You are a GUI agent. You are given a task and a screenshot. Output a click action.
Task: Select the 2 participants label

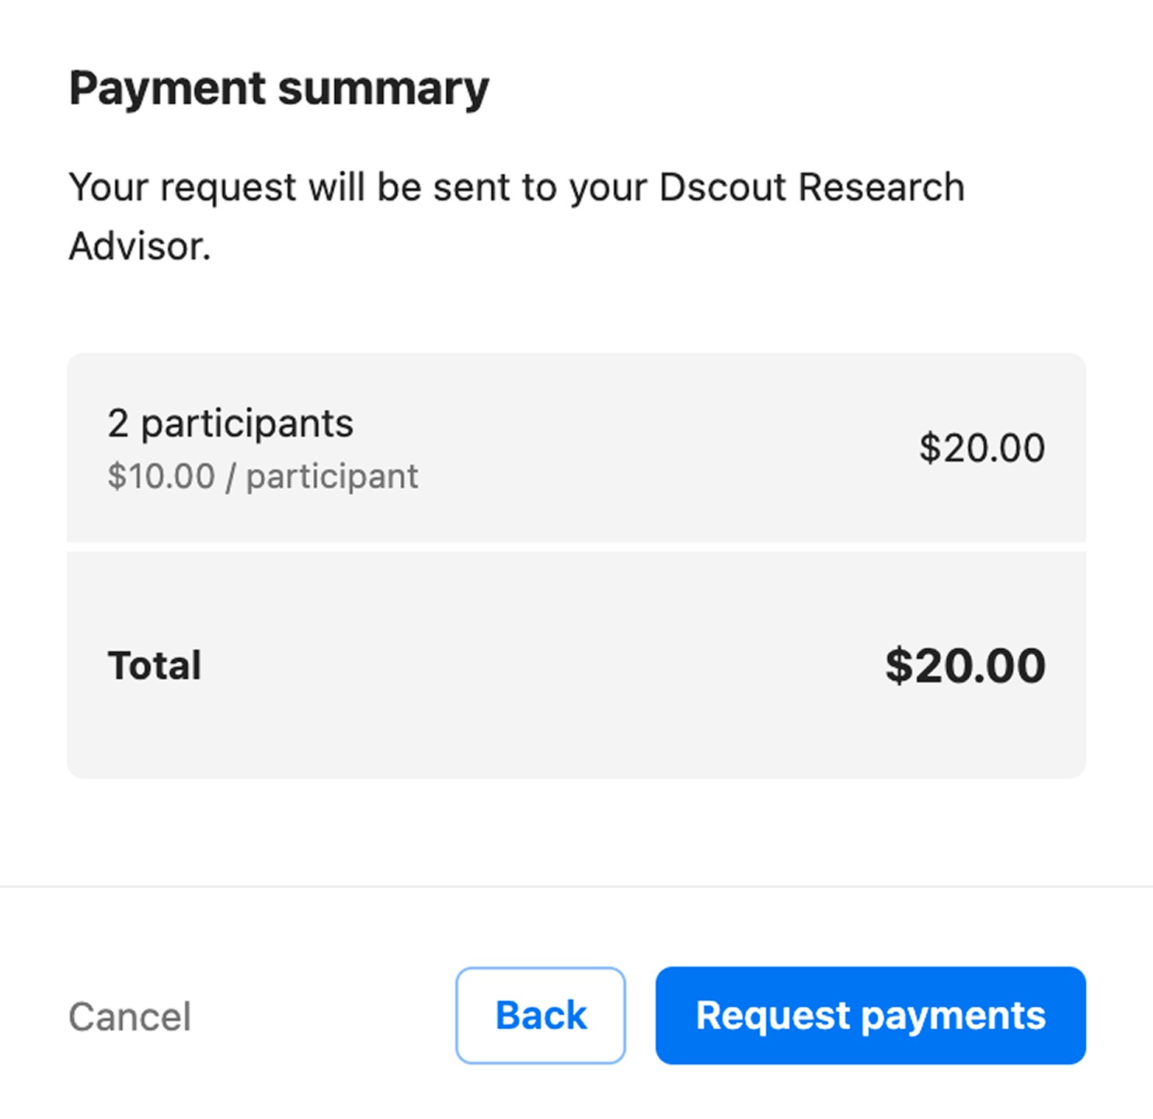[230, 424]
